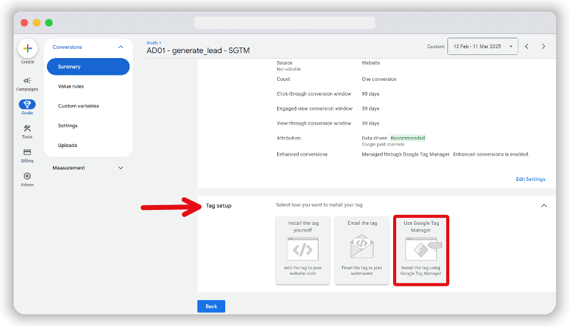Click the Recommended attribution badge
Screen dimensions: 569x326
[407, 138]
